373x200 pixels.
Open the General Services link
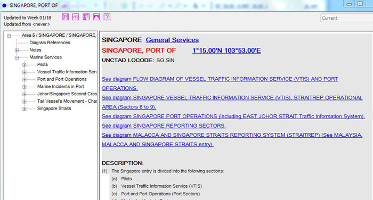pyautogui.click(x=172, y=40)
